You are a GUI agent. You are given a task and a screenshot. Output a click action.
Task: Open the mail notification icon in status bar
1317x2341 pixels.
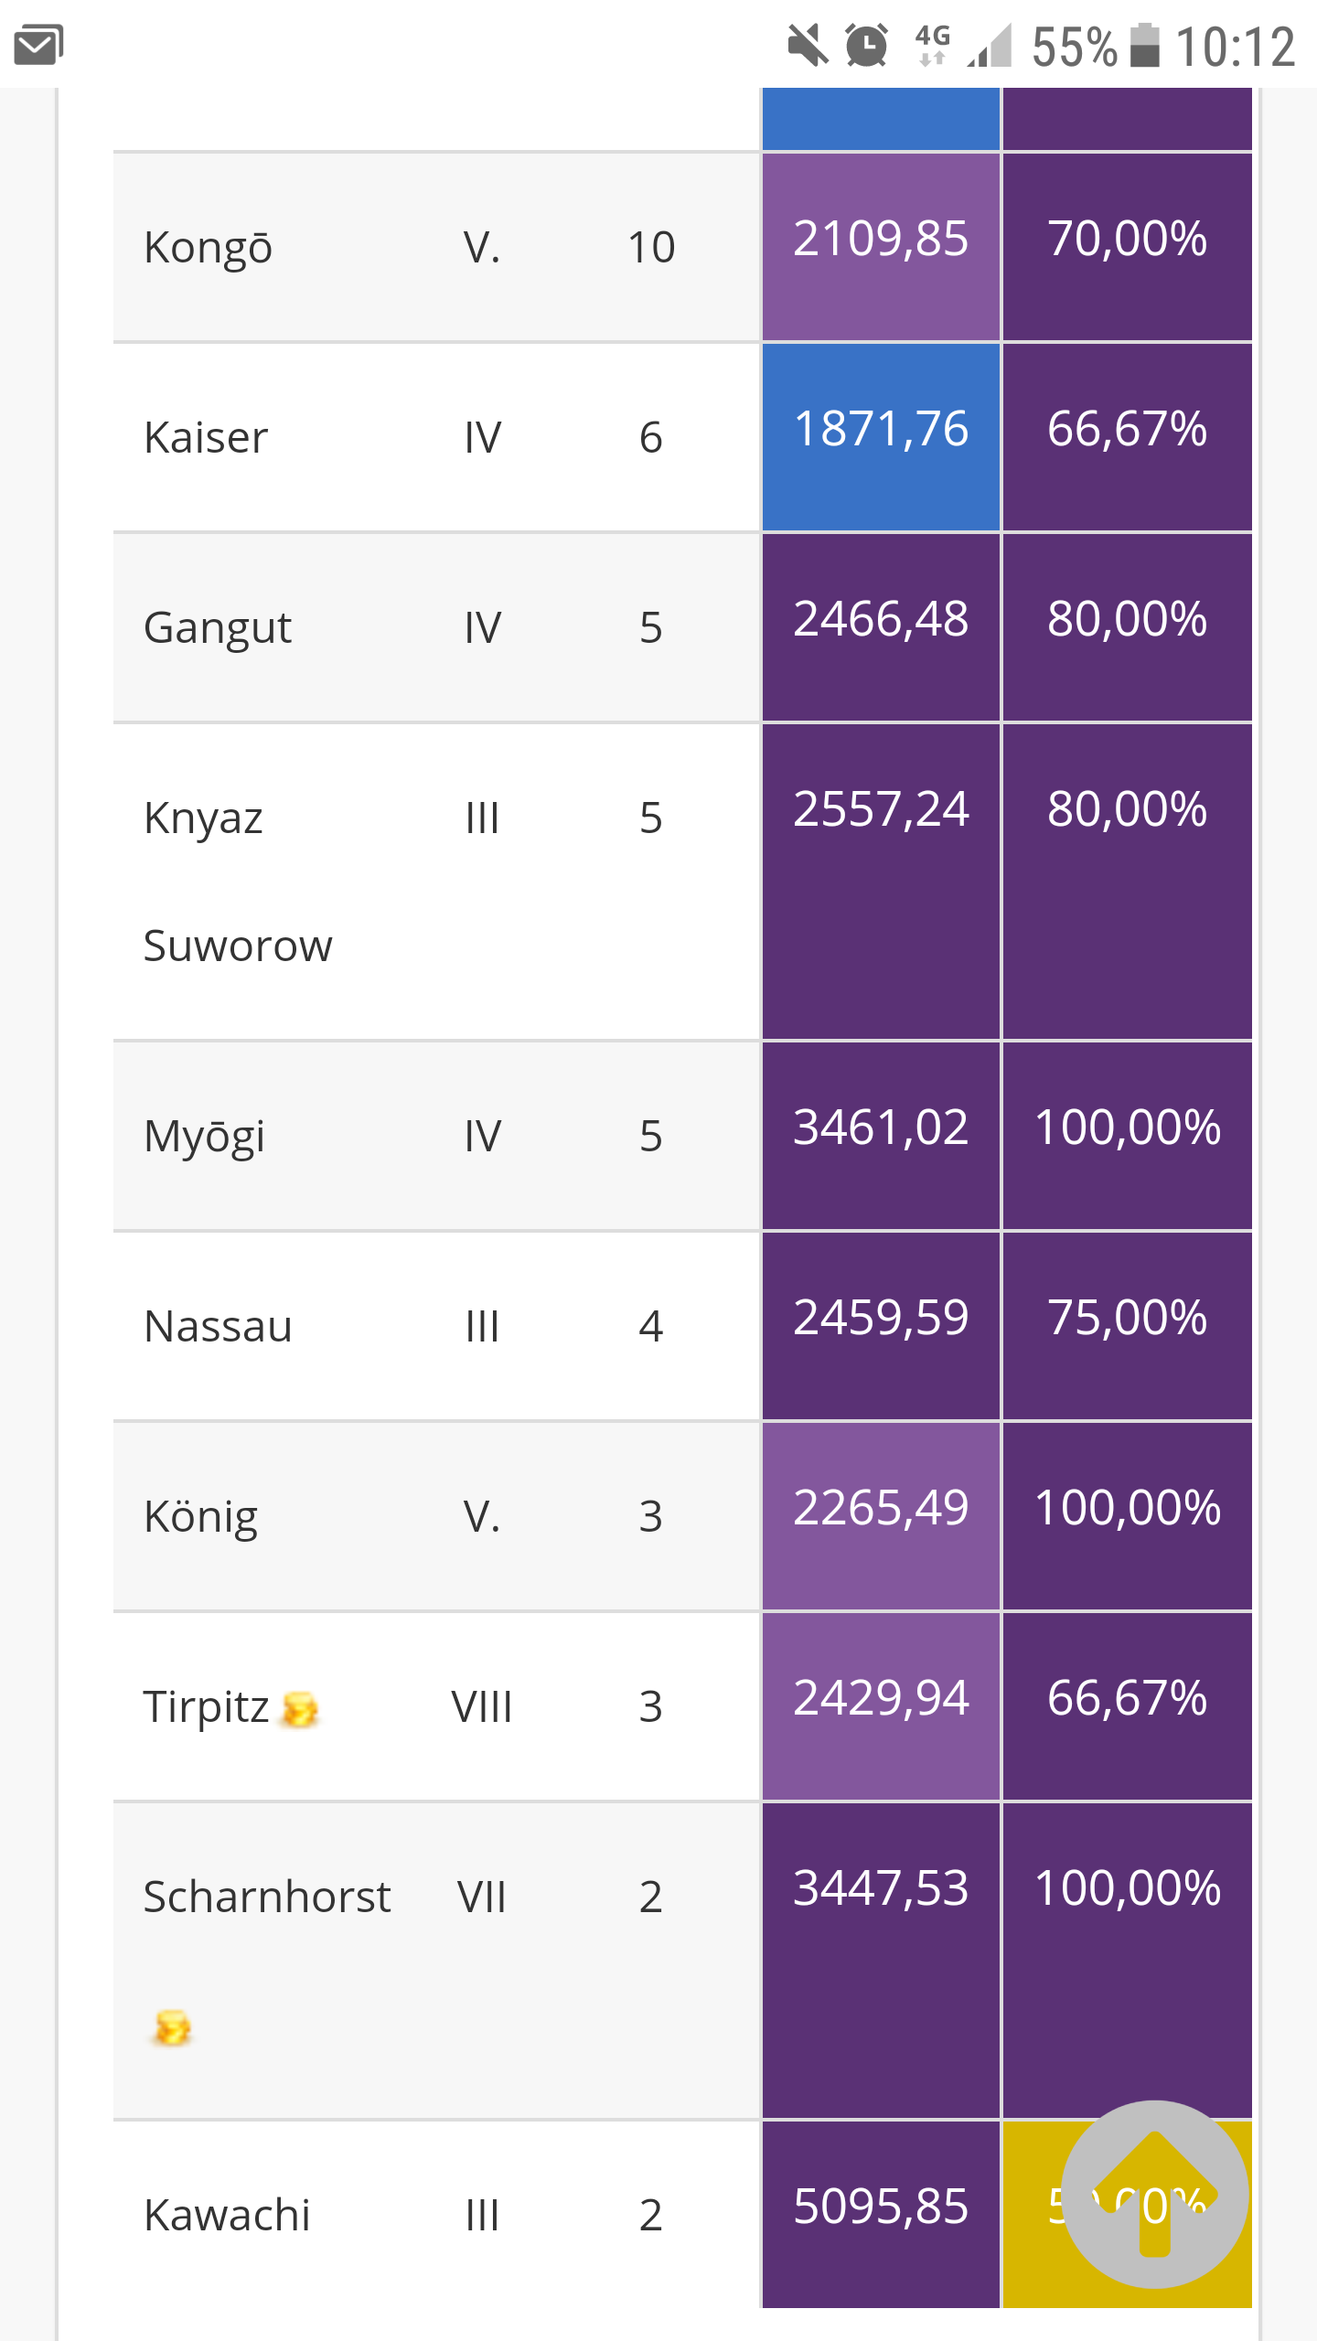pos(38,46)
